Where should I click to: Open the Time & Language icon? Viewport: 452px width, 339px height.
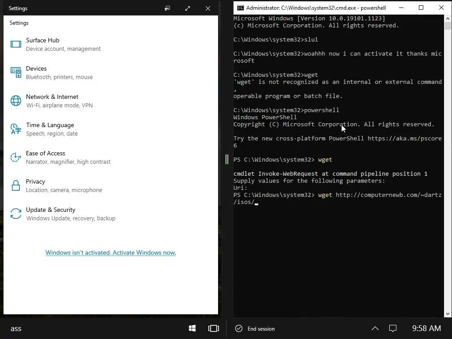tap(16, 129)
